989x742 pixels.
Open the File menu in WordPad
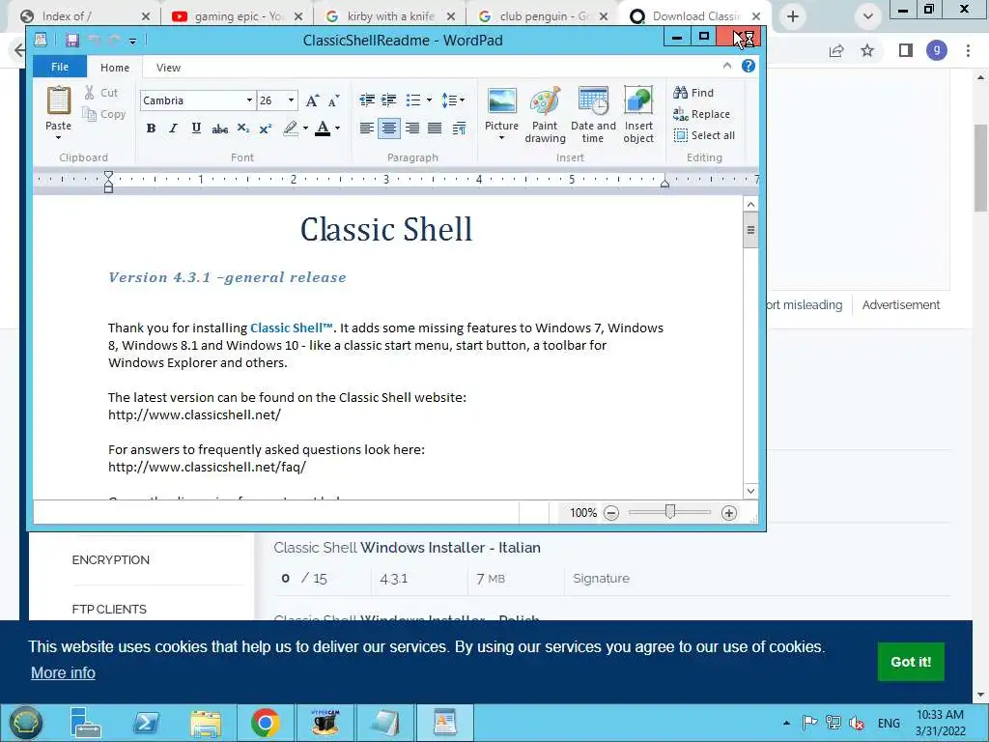(60, 67)
